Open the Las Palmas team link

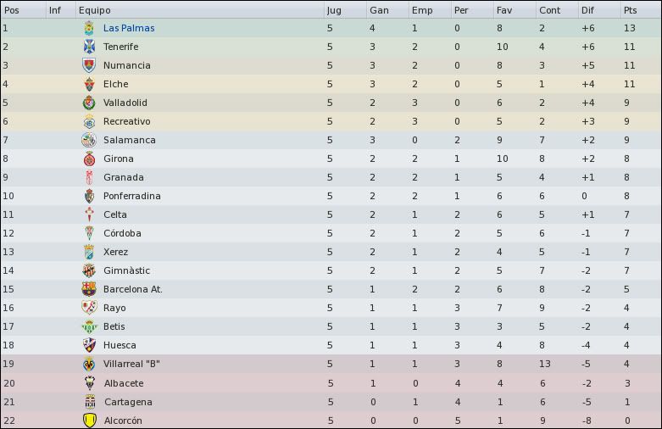point(129,28)
